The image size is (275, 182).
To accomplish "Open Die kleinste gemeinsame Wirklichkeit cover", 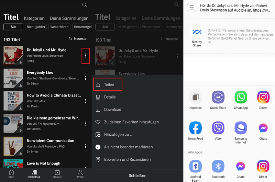I will tap(13, 124).
